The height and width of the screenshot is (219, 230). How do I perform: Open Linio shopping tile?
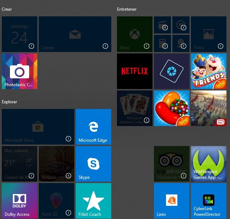172,201
